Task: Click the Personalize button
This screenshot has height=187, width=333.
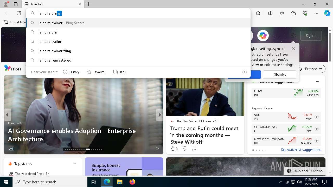Action: click(x=311, y=69)
